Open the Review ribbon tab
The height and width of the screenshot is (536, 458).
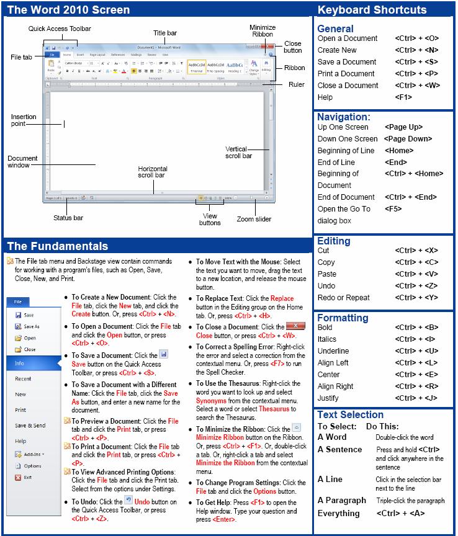point(152,55)
